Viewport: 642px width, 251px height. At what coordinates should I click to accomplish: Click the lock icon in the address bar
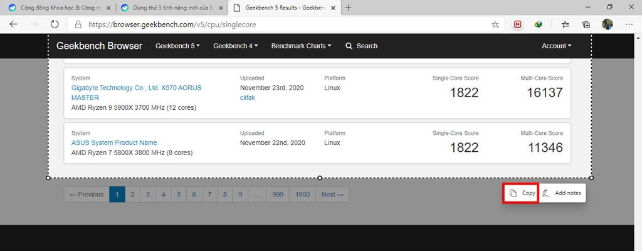79,24
